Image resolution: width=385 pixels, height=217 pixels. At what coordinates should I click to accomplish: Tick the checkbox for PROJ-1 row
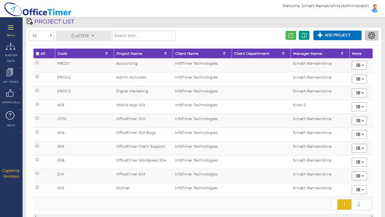coord(37,63)
